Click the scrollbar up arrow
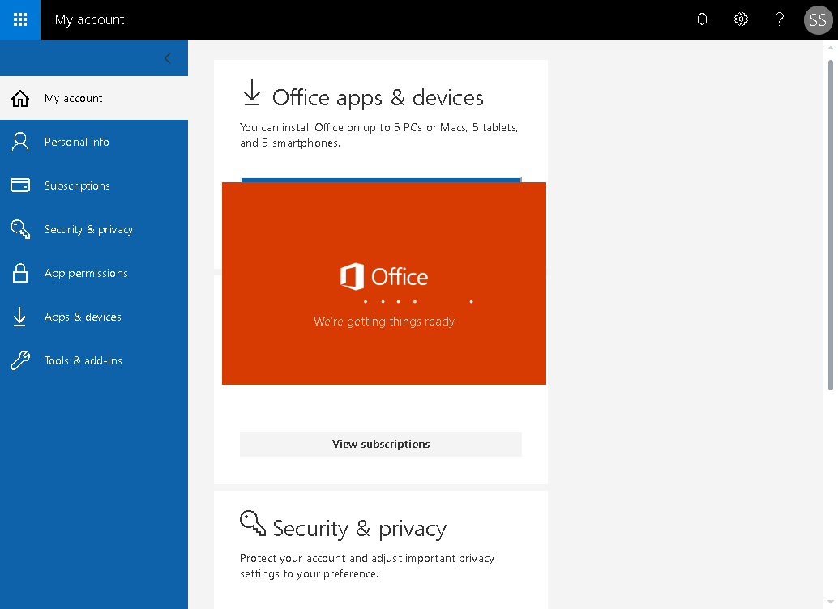The image size is (838, 609). (x=831, y=48)
